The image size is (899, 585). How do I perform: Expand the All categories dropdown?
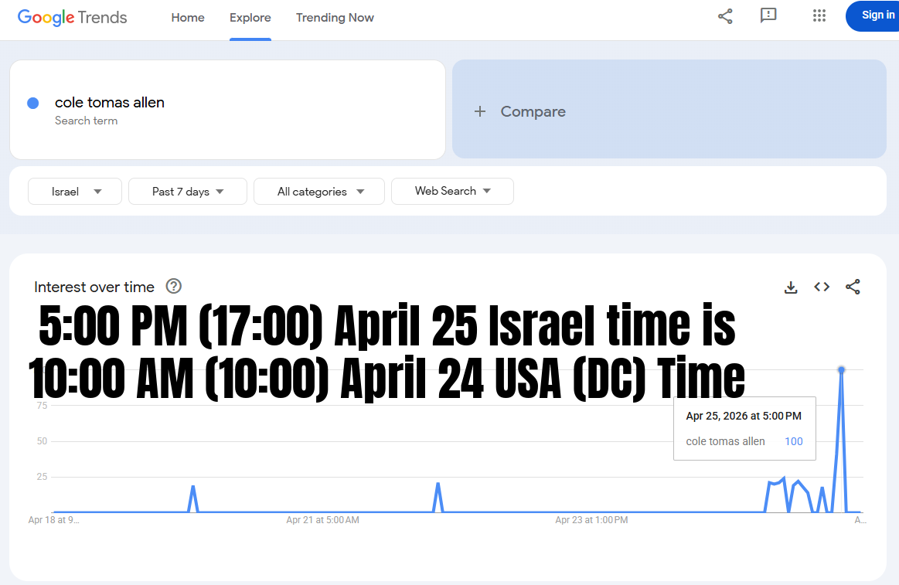318,192
